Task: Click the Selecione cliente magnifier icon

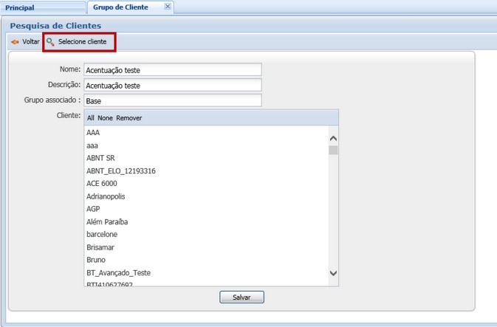Action: coord(50,42)
